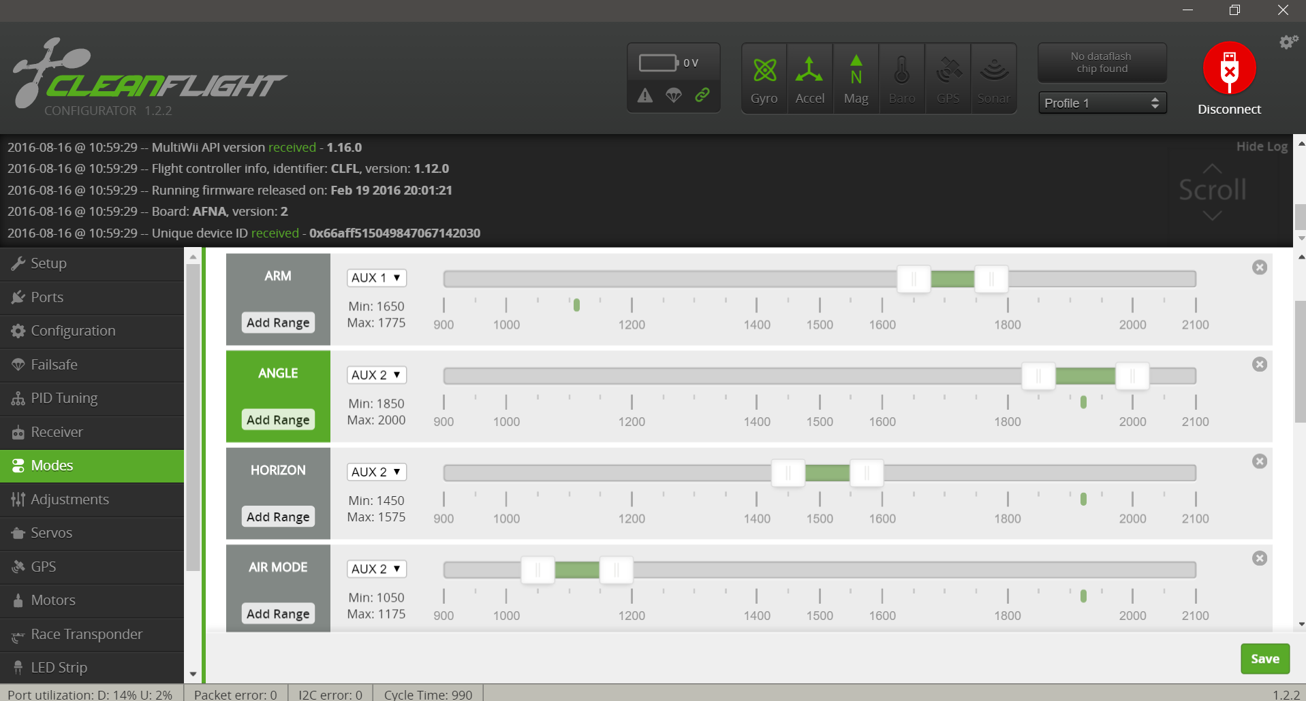Viewport: 1306px width, 701px height.
Task: Remove the HORIZON range with its X
Action: [1260, 461]
